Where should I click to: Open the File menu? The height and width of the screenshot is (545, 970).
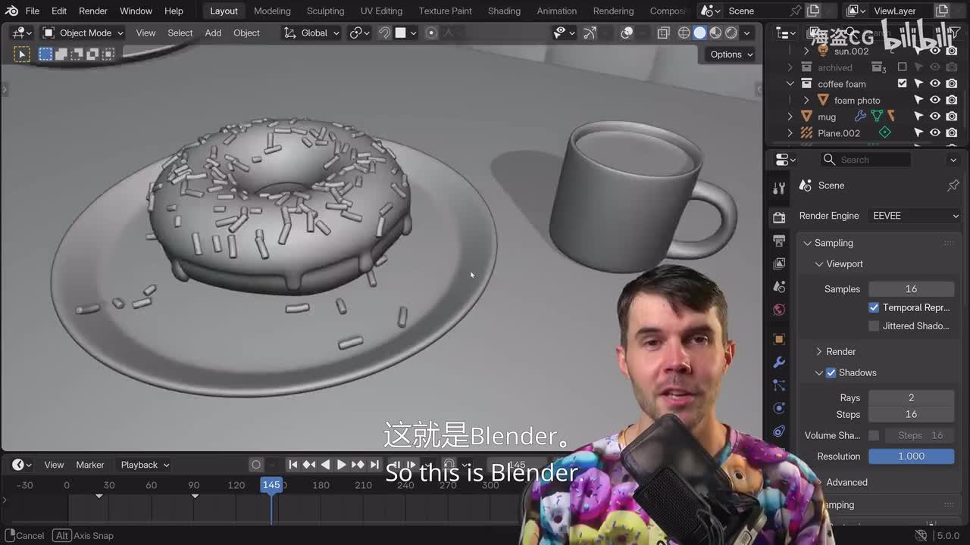click(x=33, y=11)
